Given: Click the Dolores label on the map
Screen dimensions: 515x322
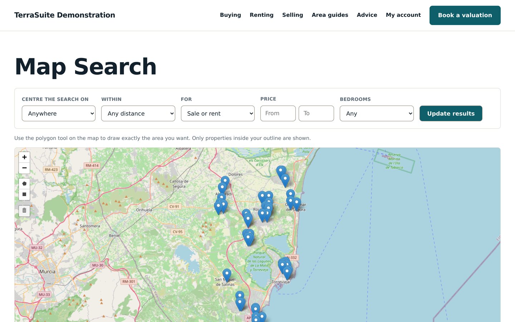Looking at the screenshot, I should 235,174.
